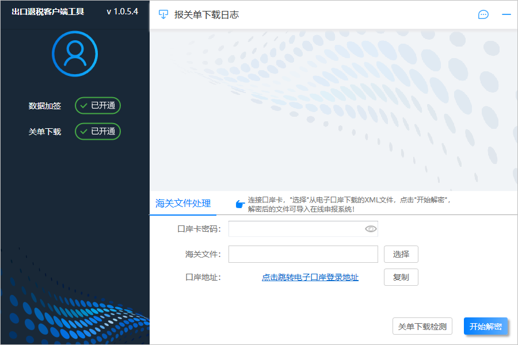Click the 报关单下载日志 title text
This screenshot has width=518, height=345.
pos(207,15)
